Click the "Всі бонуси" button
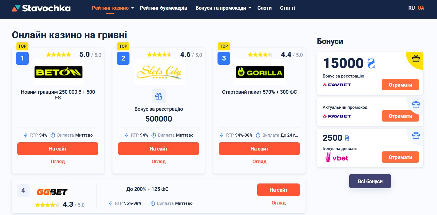The image size is (437, 215). [370, 181]
